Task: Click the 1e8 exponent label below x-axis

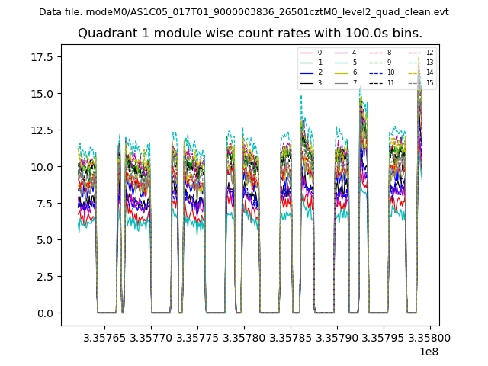Action: (429, 352)
